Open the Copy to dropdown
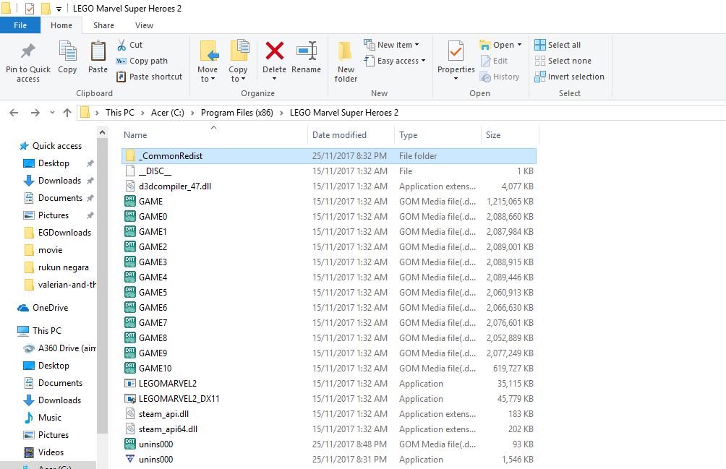 238,74
